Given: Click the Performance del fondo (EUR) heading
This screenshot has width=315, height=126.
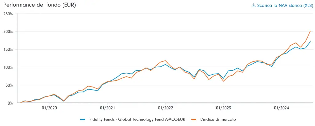Looking at the screenshot, I should pyautogui.click(x=40, y=5).
